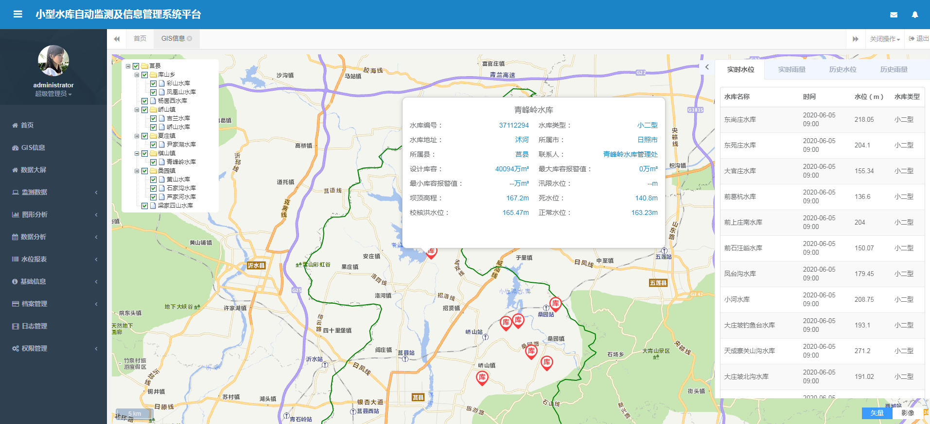Click the 退出 logout link
Image resolution: width=930 pixels, height=424 pixels.
[918, 39]
